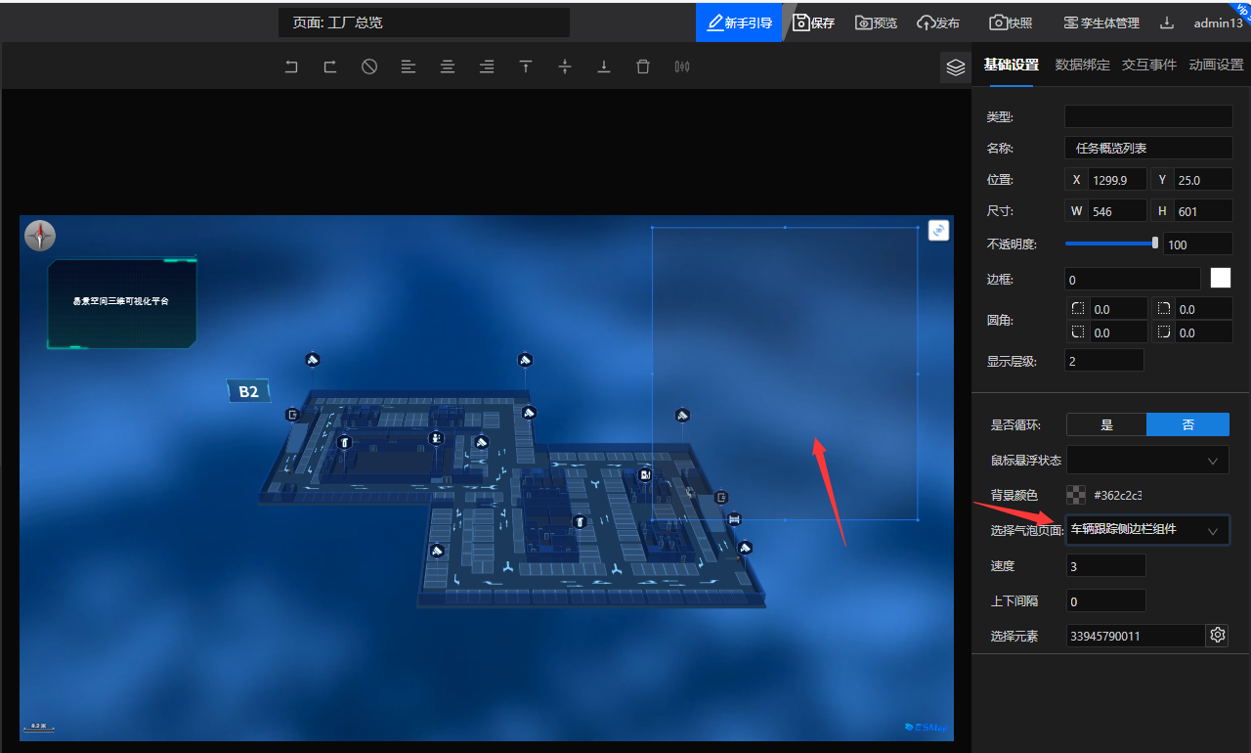This screenshot has height=753, width=1251.
Task: Click the top-left corner radius toggle icon
Action: tap(1078, 309)
